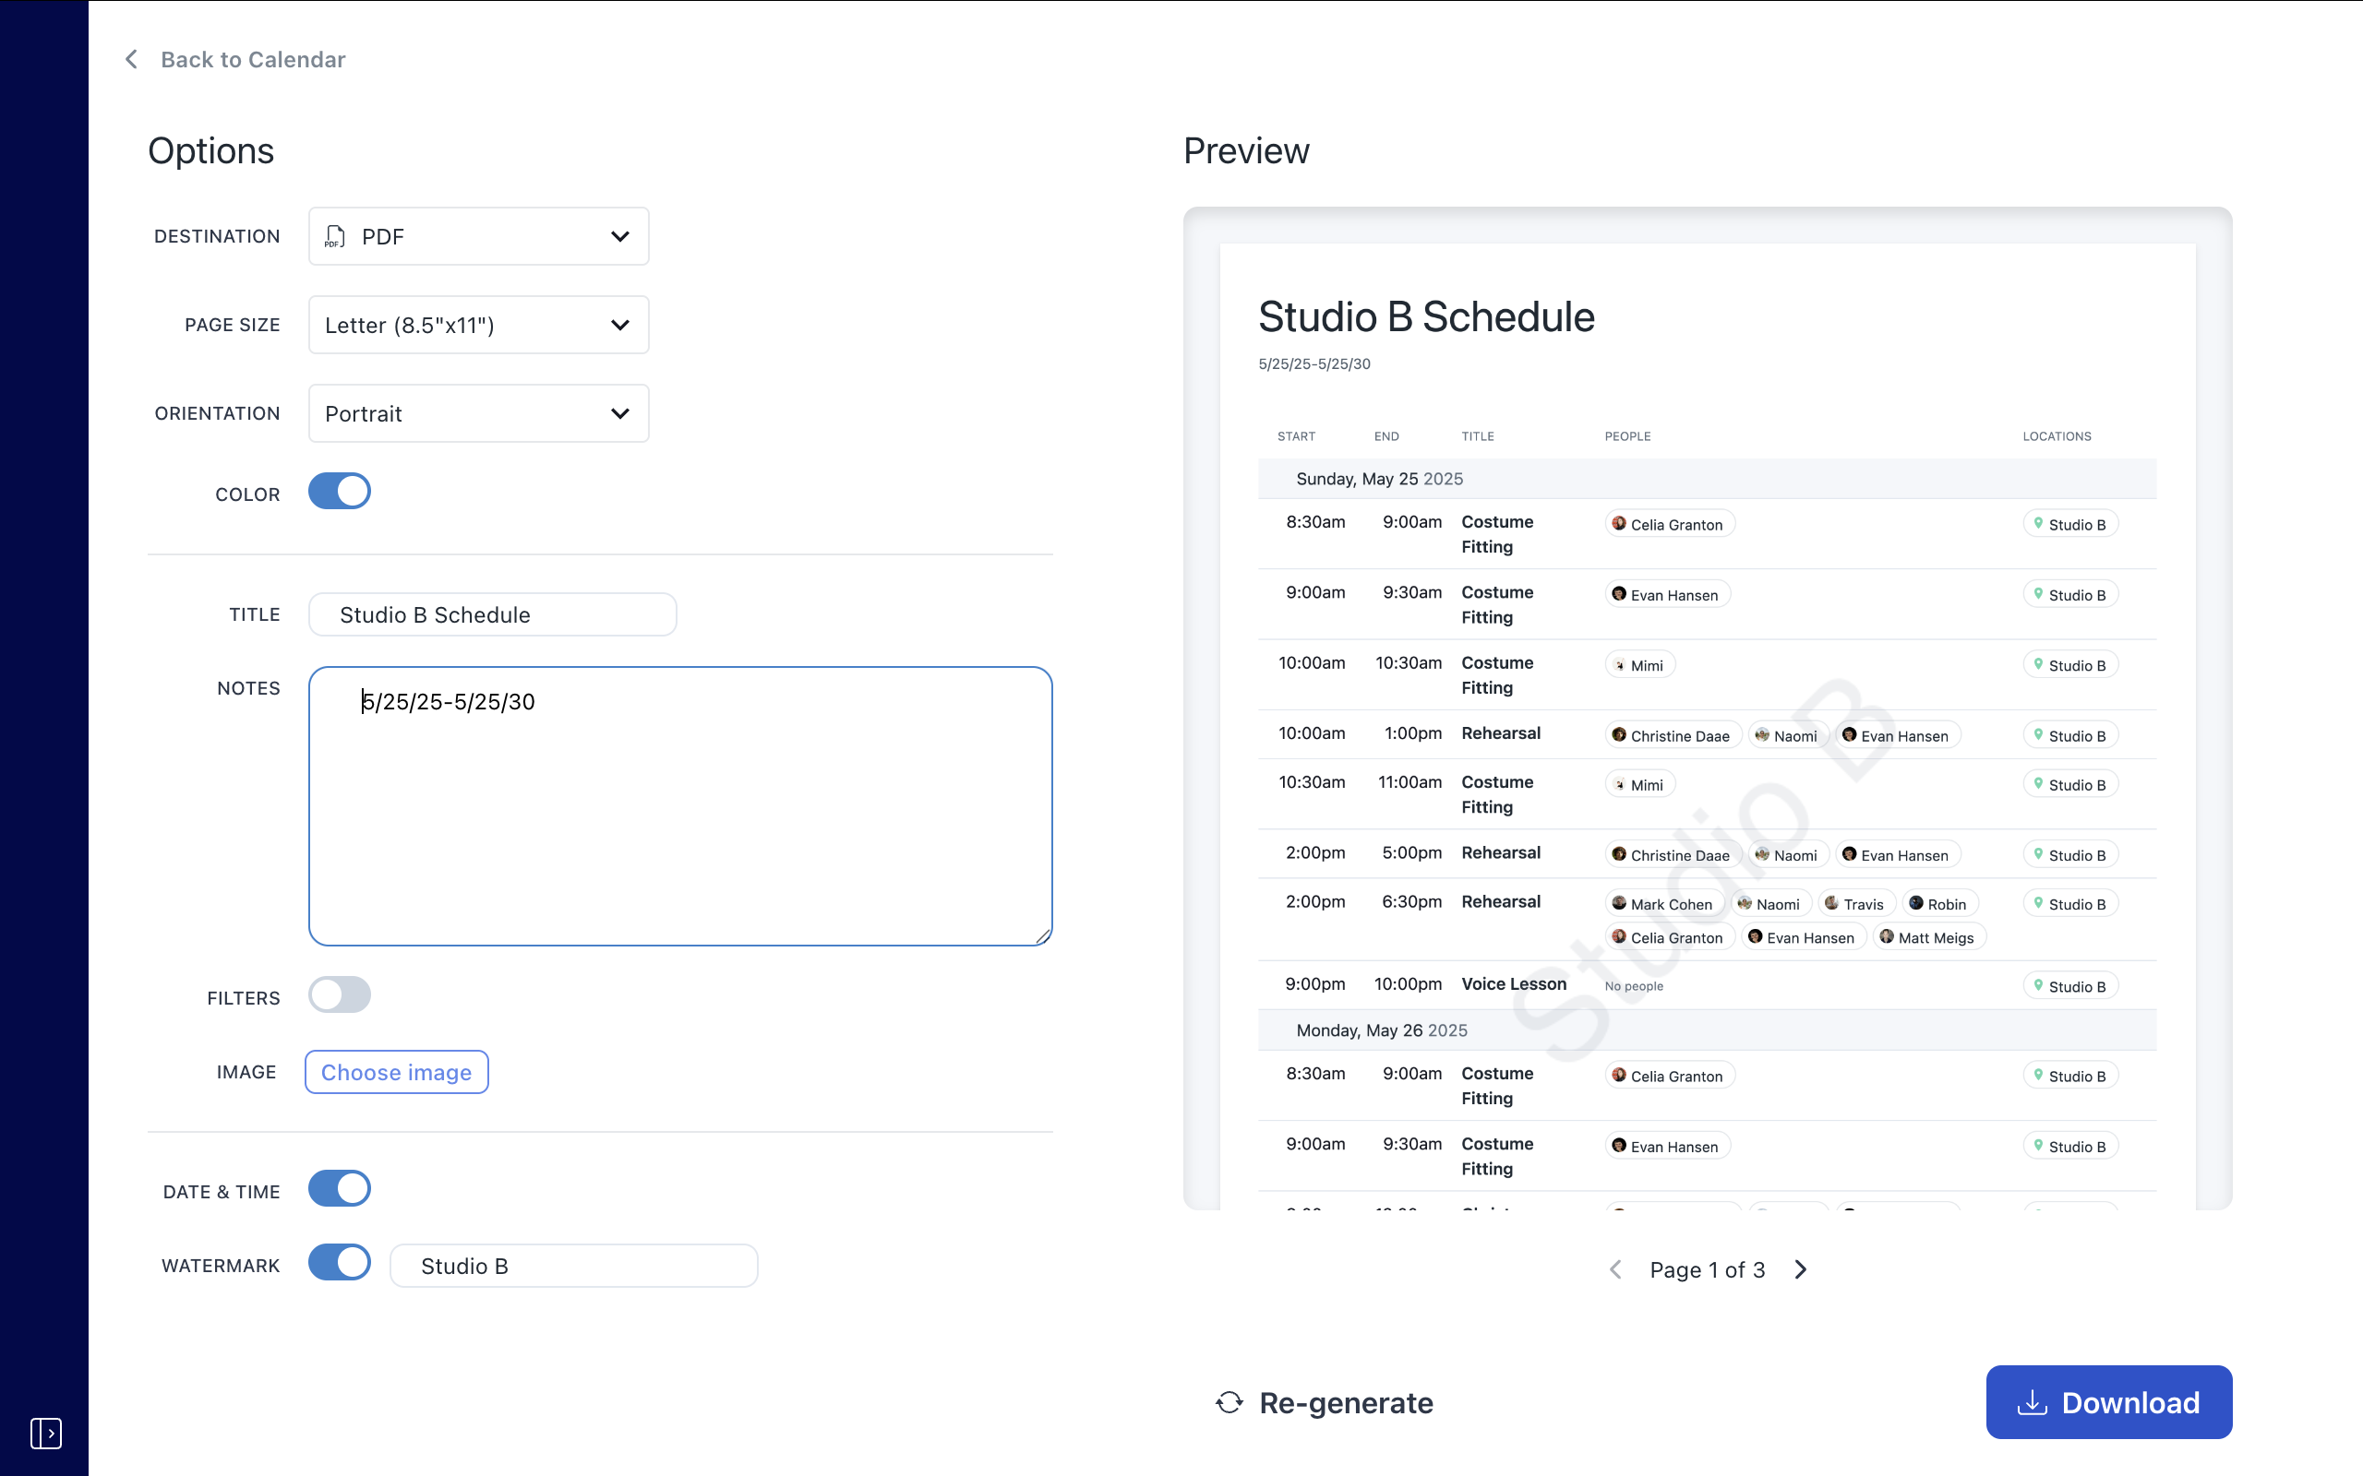Click the download arrow icon on Download button
The image size is (2363, 1476).
[2033, 1402]
